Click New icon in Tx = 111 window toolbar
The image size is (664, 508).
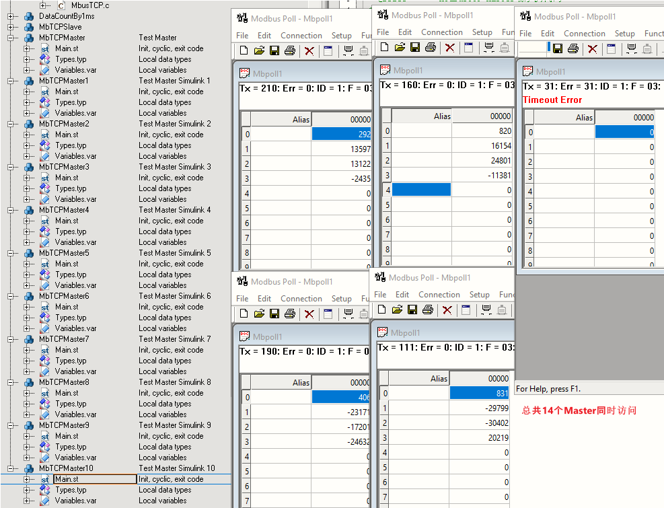coord(382,310)
